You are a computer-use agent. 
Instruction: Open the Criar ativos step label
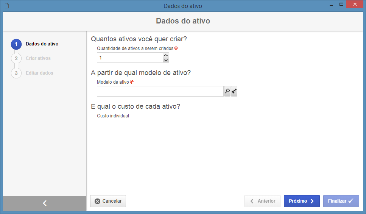[38, 58]
